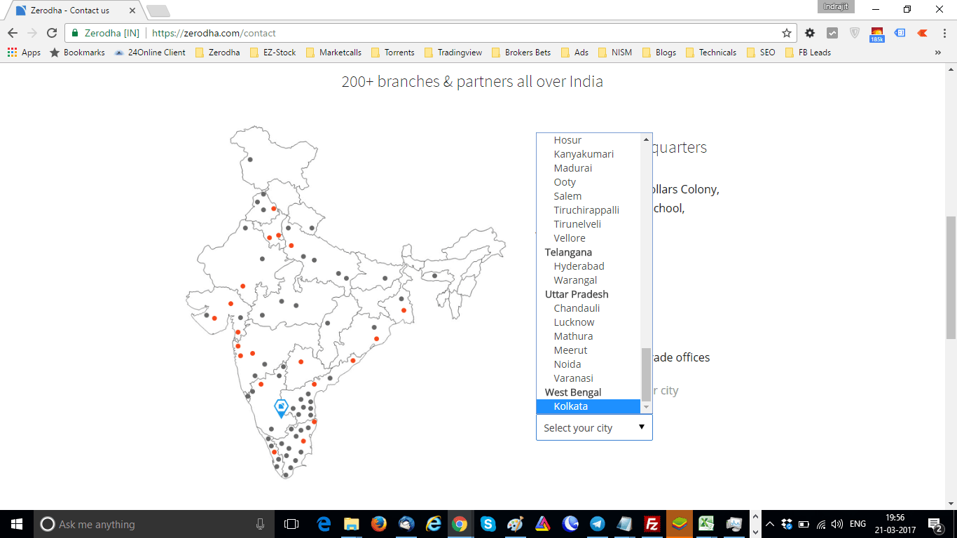Screen dimensions: 957x538
Task: Open the Bookmarks star folder
Action: point(77,53)
